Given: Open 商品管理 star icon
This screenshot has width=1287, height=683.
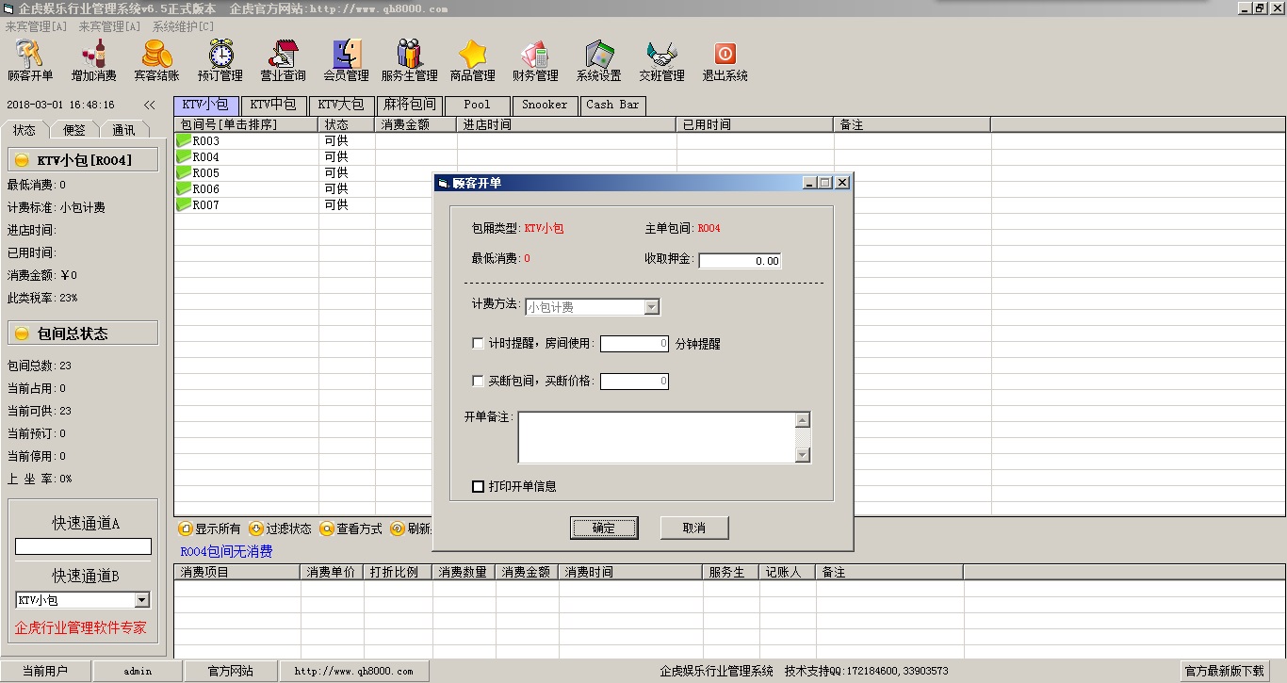Looking at the screenshot, I should click(x=473, y=61).
